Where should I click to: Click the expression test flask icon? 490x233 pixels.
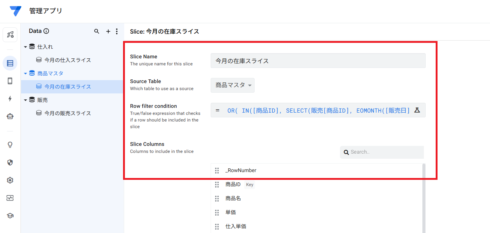417,110
